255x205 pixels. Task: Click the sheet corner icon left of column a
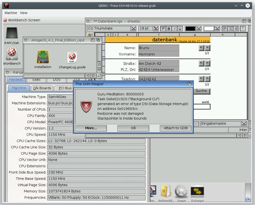90,35
